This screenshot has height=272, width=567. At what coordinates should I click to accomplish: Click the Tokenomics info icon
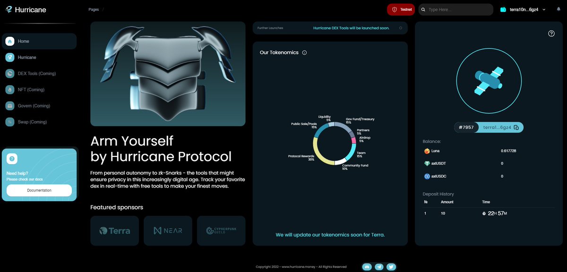304,52
